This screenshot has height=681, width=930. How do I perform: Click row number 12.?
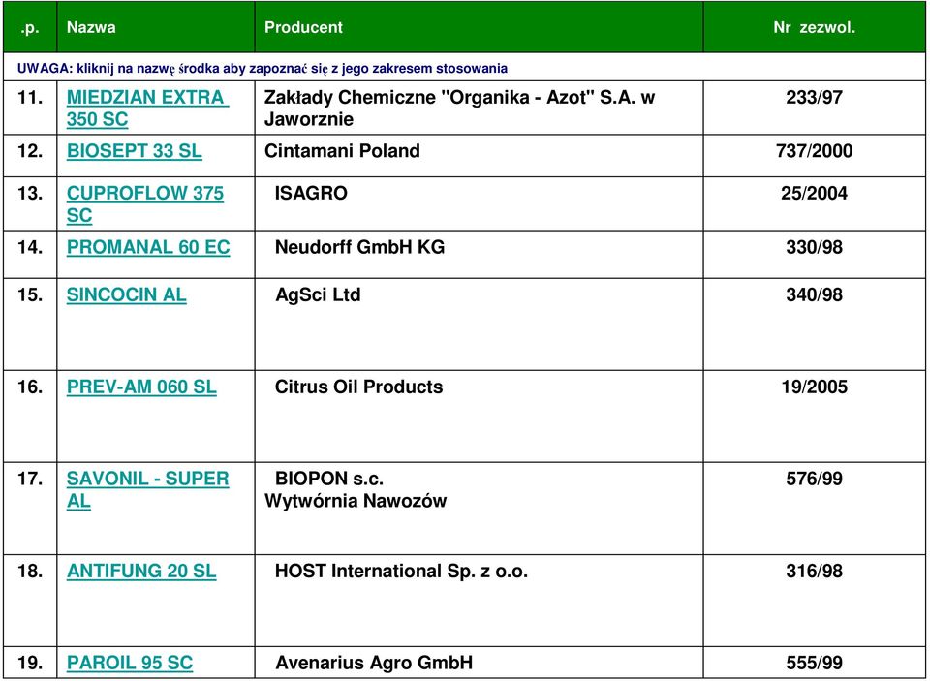(30, 151)
